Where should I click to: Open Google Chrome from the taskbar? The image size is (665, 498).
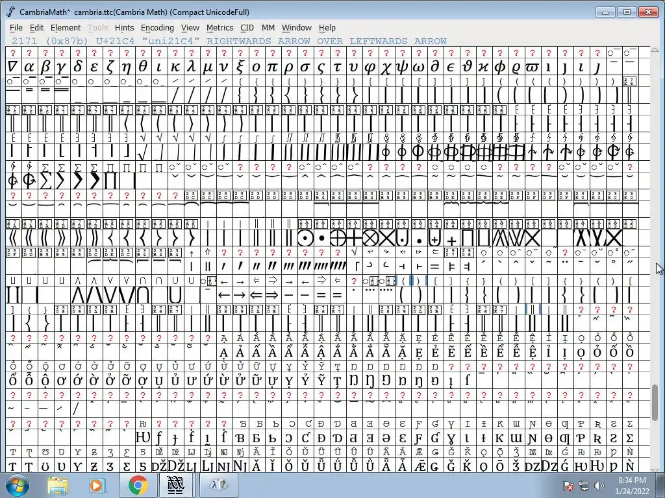coord(138,485)
